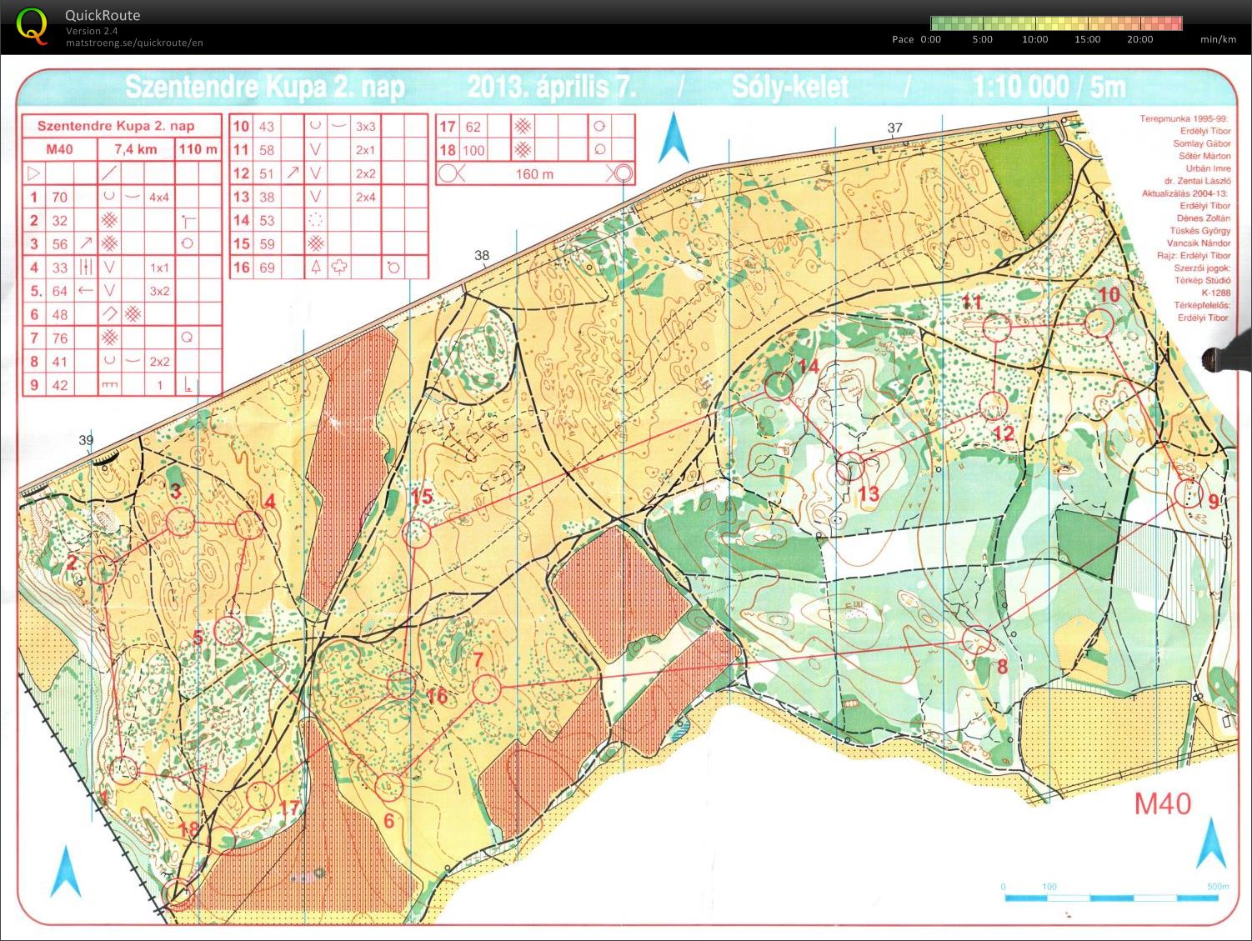1252x941 pixels.
Task: Click control circle 12 on the map
Action: click(x=993, y=405)
